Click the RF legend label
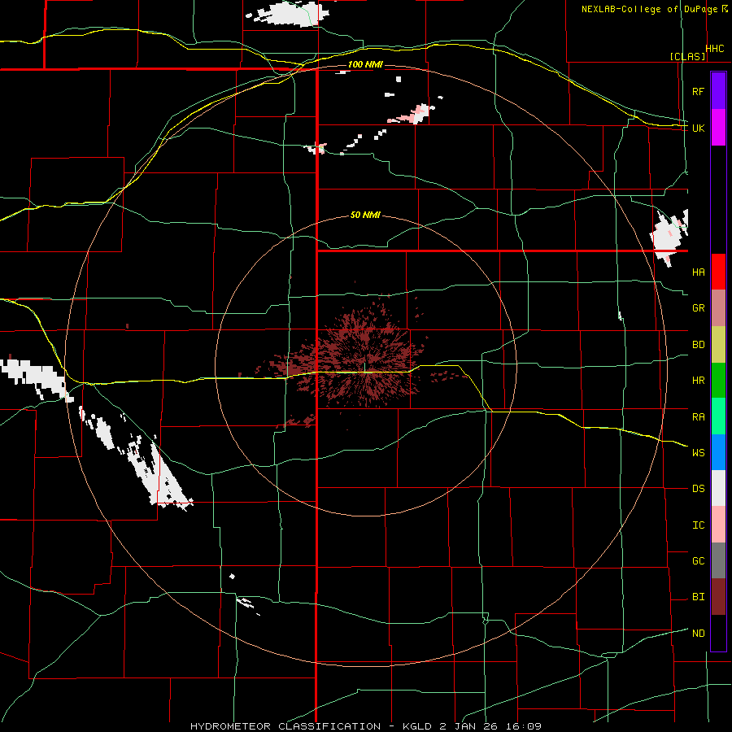The image size is (732, 732). [x=698, y=91]
